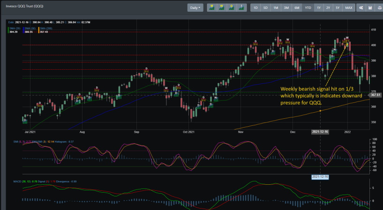Click the Jul 2021 axis label
This screenshot has height=210, width=383.
30,132
